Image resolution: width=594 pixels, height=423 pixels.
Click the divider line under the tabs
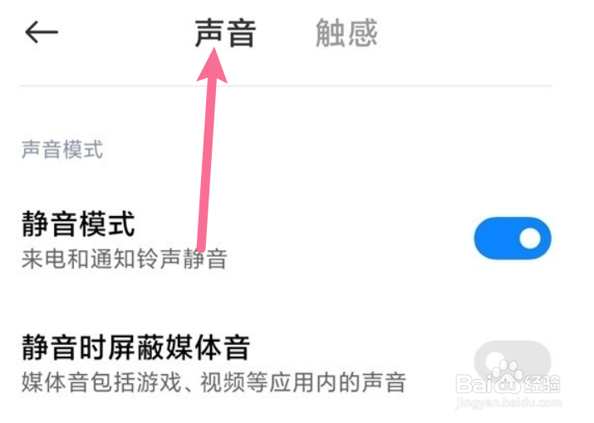[286, 86]
